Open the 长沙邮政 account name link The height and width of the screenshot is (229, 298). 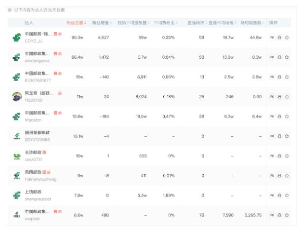coord(33,152)
